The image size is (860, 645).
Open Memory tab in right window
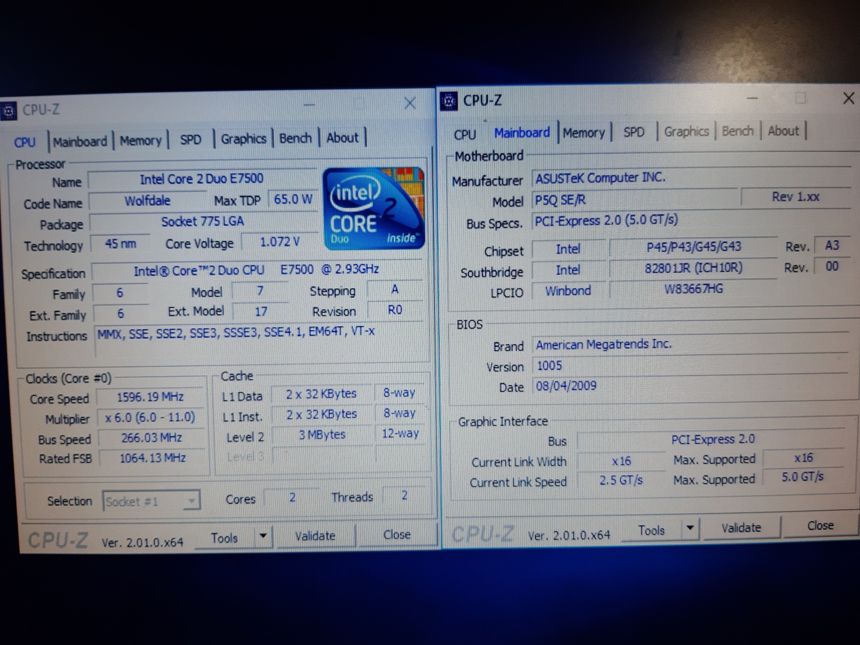coord(584,133)
